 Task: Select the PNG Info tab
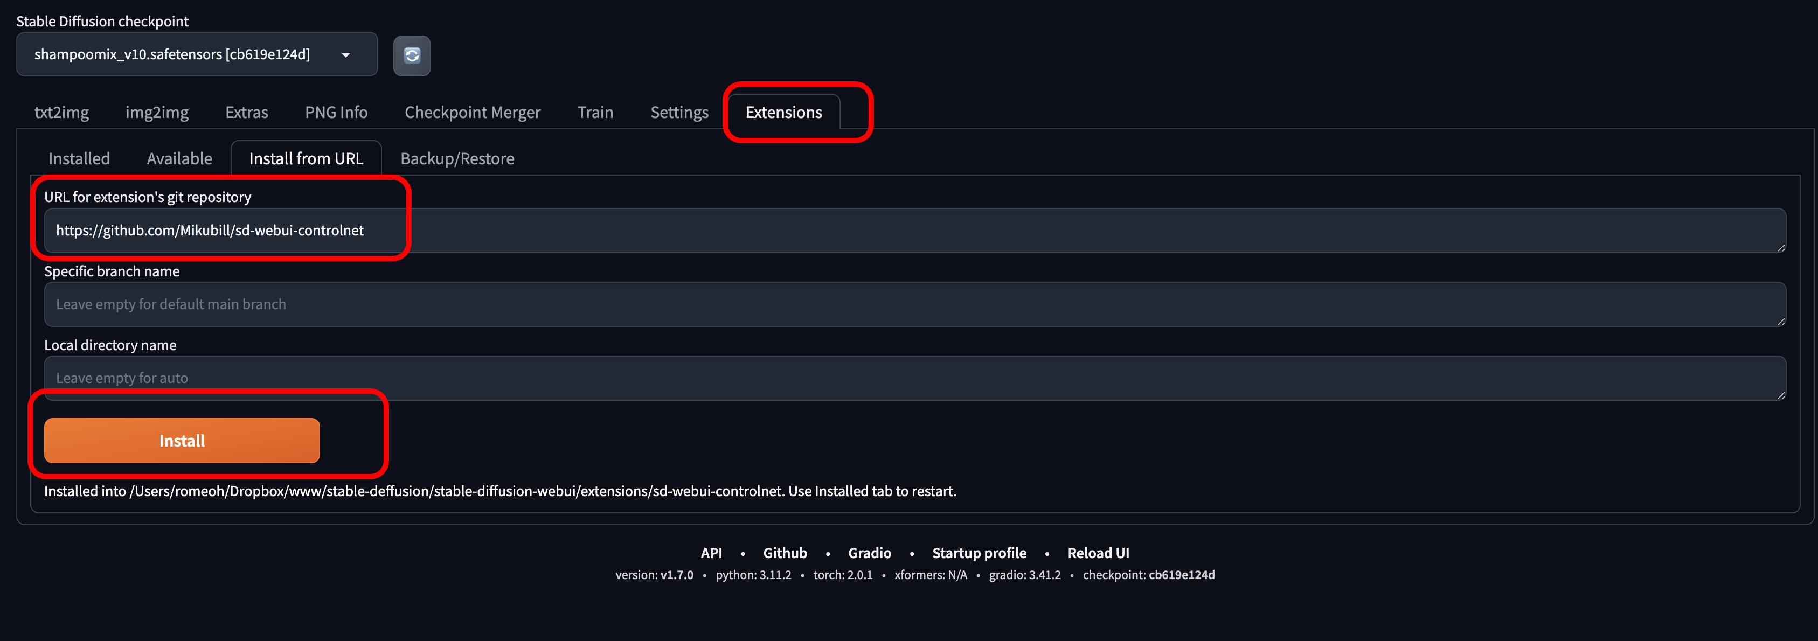[336, 112]
